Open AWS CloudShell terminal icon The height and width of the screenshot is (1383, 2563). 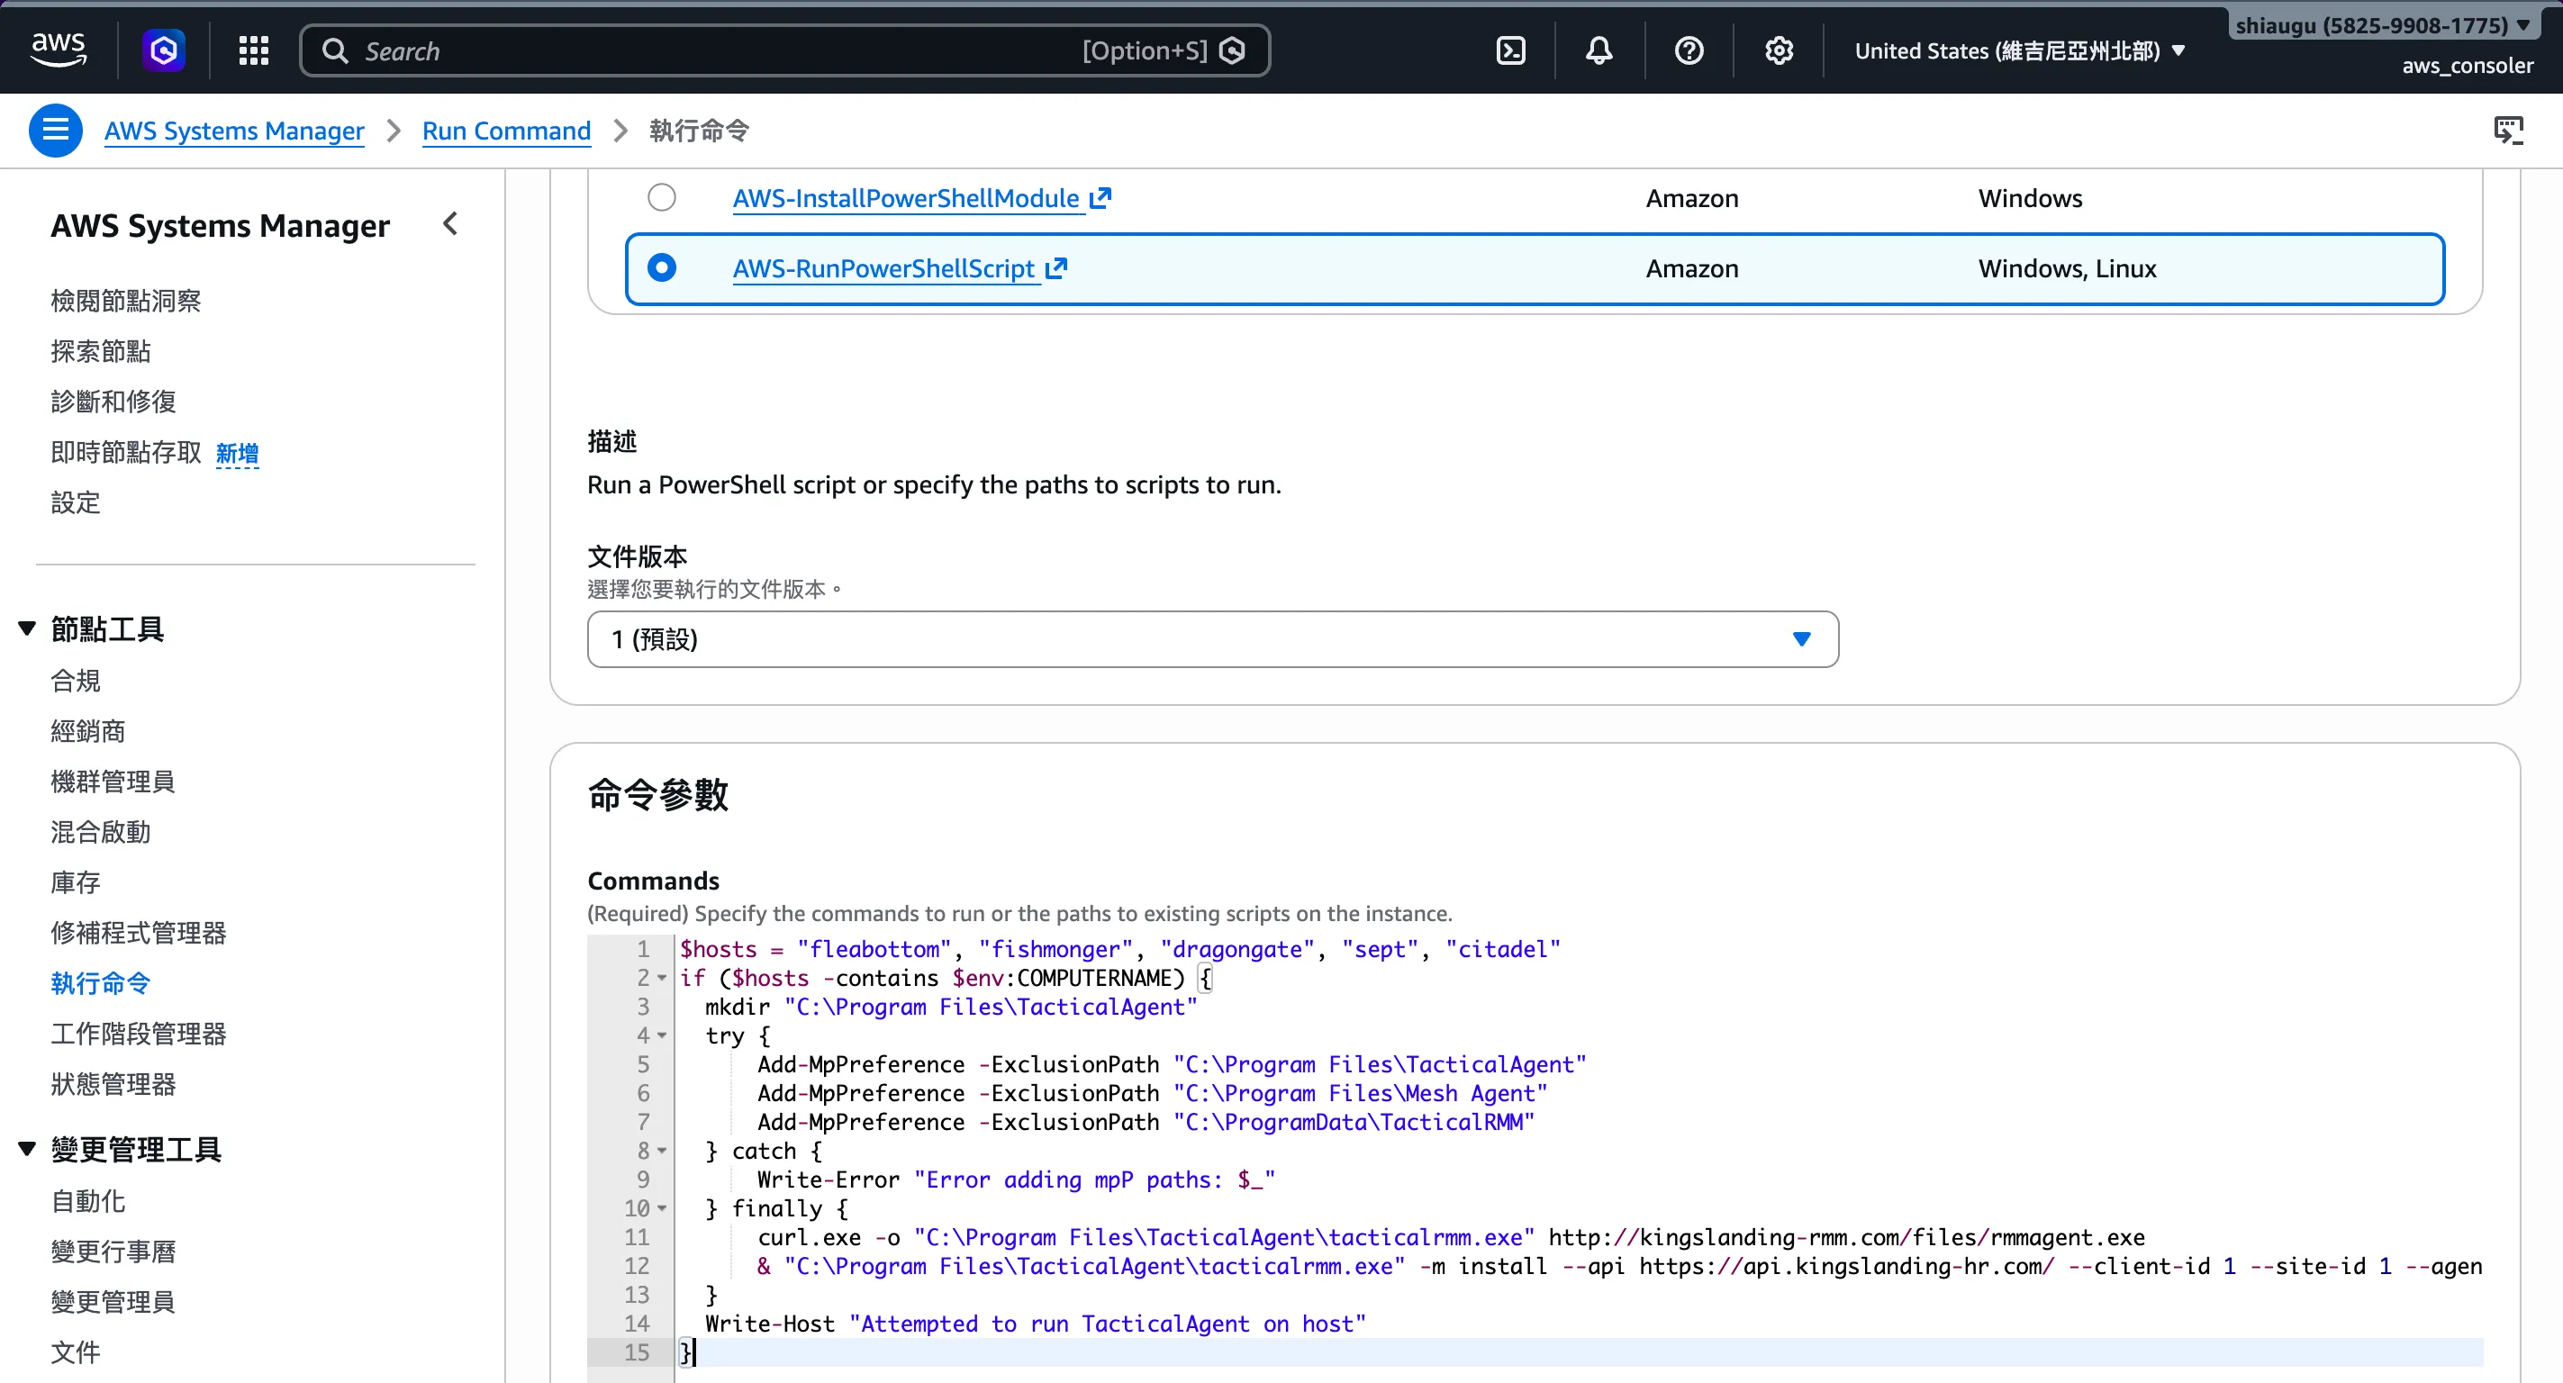pyautogui.click(x=1510, y=50)
